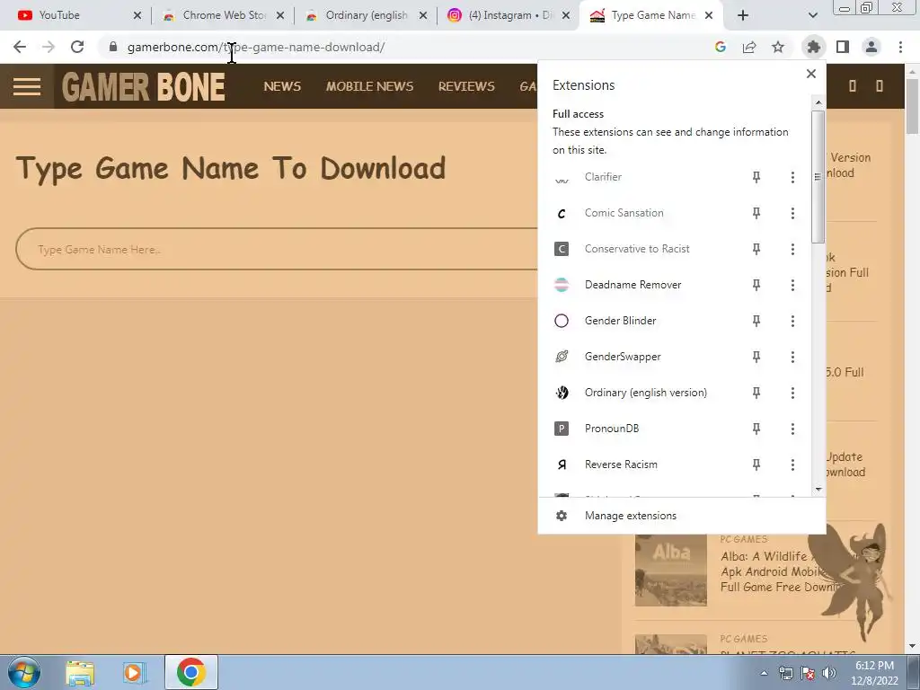Open more options for Conservative to Racist
920x690 pixels.
coord(792,249)
